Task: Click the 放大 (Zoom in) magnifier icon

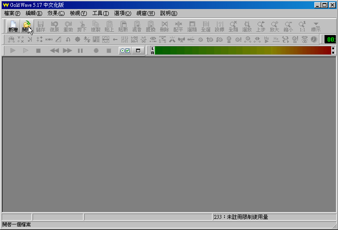Action: [274, 27]
